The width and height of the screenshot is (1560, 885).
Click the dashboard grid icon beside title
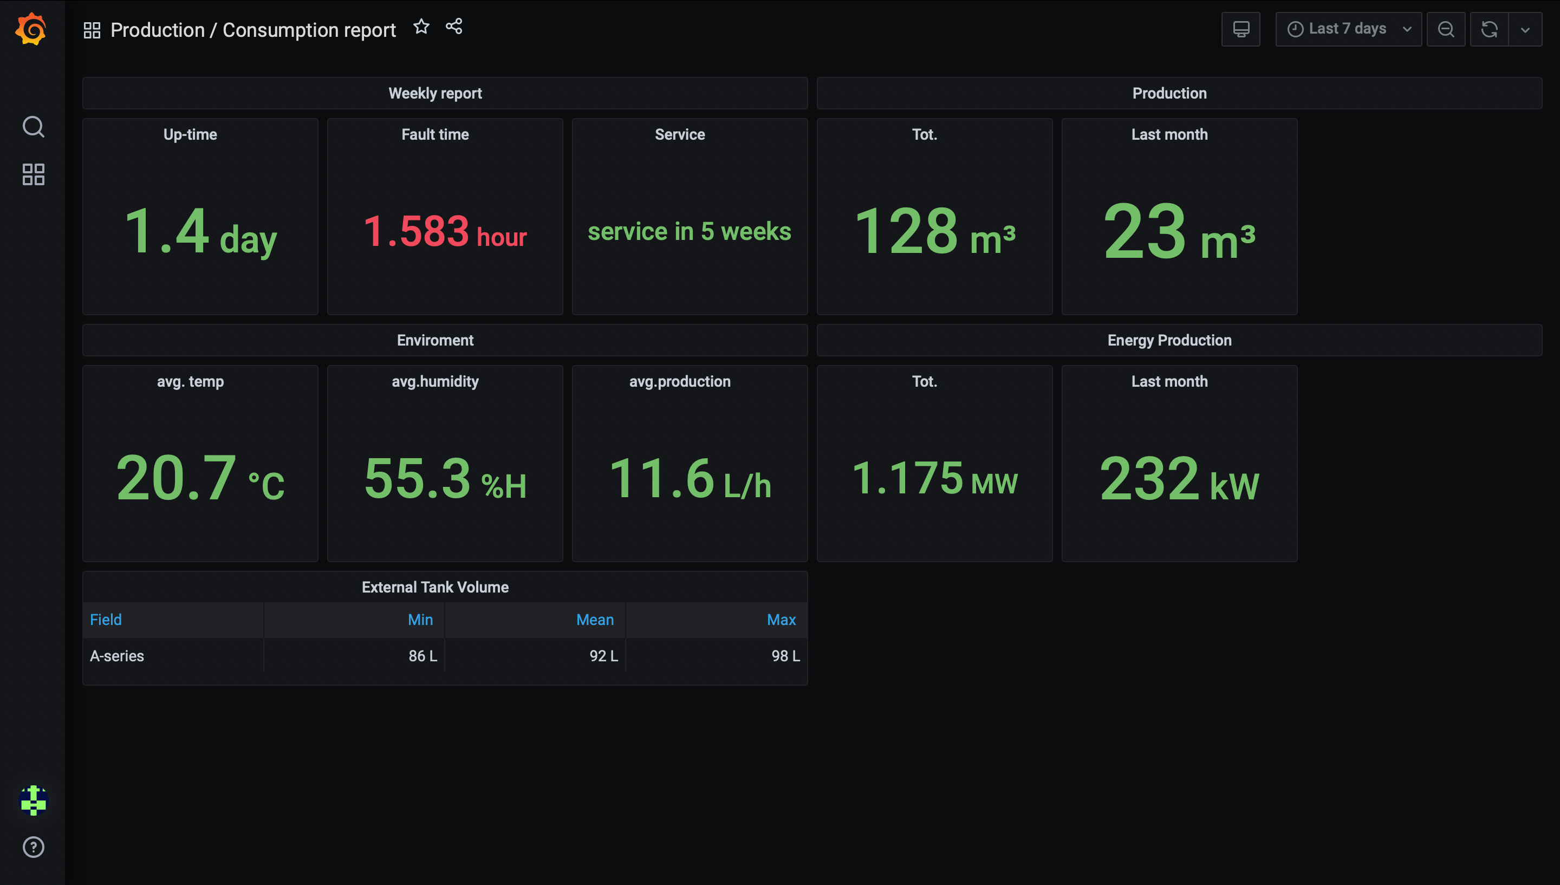coord(92,30)
